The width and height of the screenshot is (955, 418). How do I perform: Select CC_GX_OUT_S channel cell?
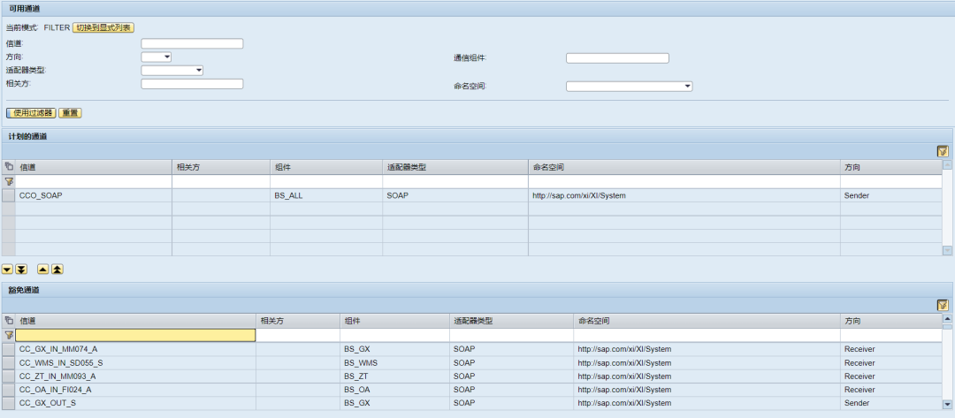135,403
